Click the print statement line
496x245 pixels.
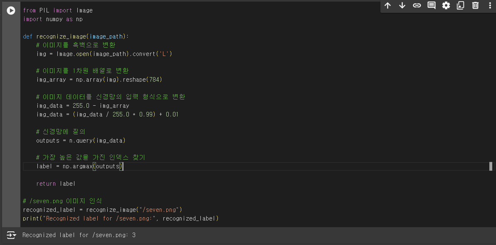121,218
